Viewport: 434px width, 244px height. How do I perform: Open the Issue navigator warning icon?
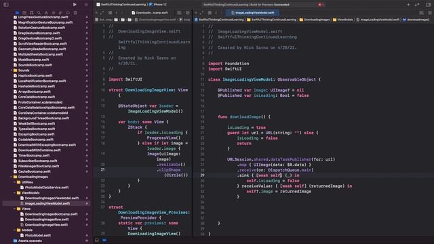(x=46, y=13)
